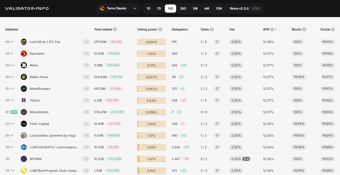This screenshot has width=340, height=175.
Task: Expand the Wave row chevron
Action: 86,65
